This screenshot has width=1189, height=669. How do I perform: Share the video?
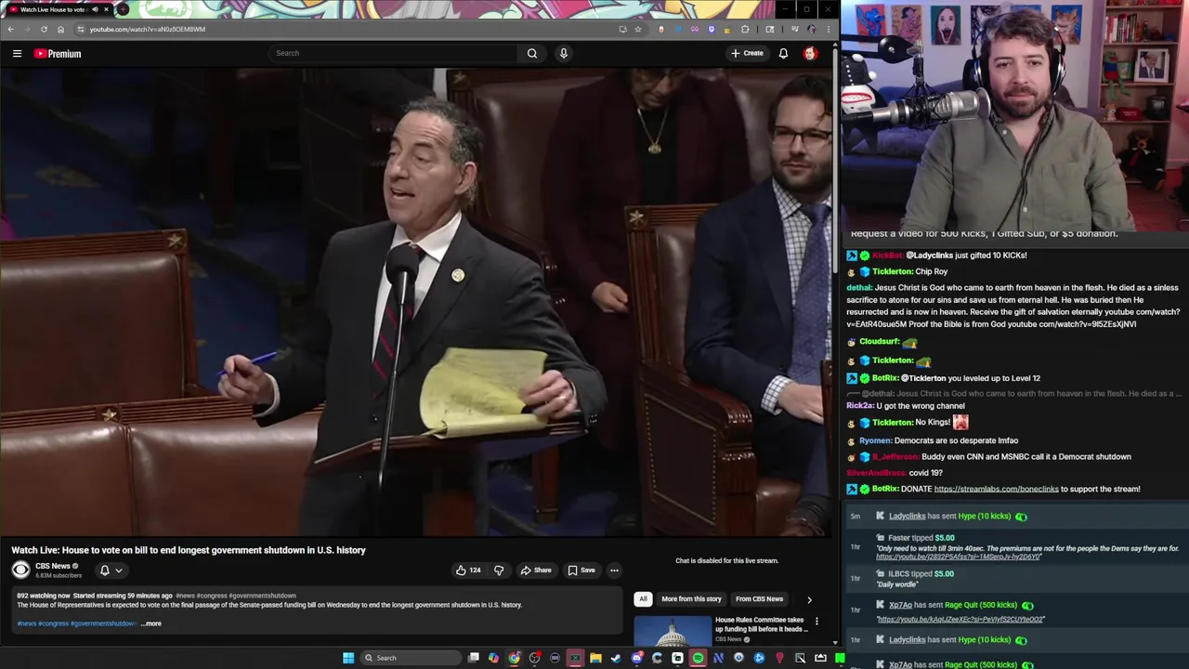coord(536,570)
